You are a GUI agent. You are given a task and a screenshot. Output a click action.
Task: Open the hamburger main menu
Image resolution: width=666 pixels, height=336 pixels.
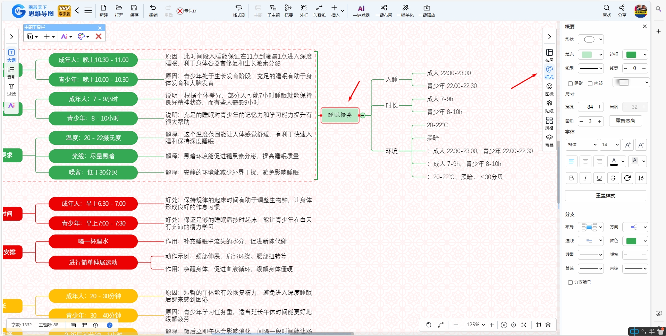(x=88, y=10)
